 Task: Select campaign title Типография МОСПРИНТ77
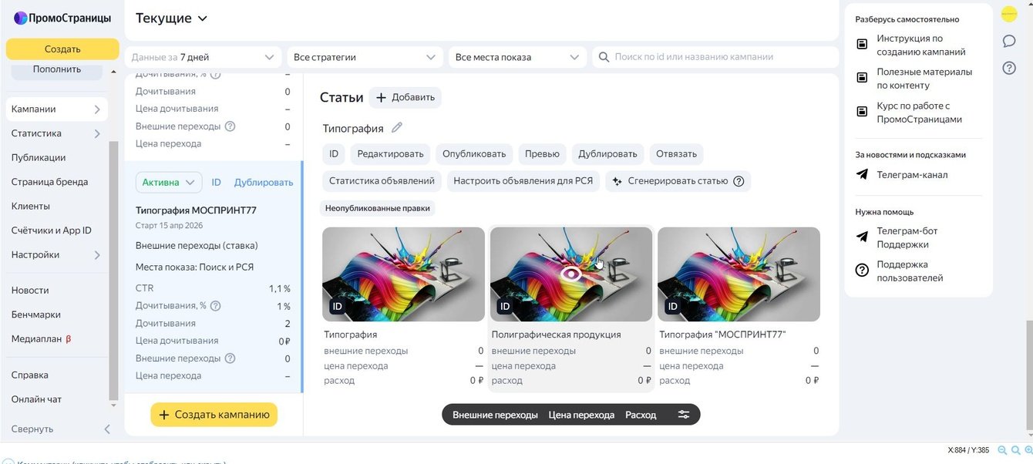(196, 210)
